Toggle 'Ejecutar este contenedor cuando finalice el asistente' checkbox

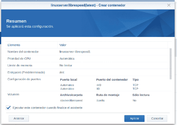(x=8, y=108)
